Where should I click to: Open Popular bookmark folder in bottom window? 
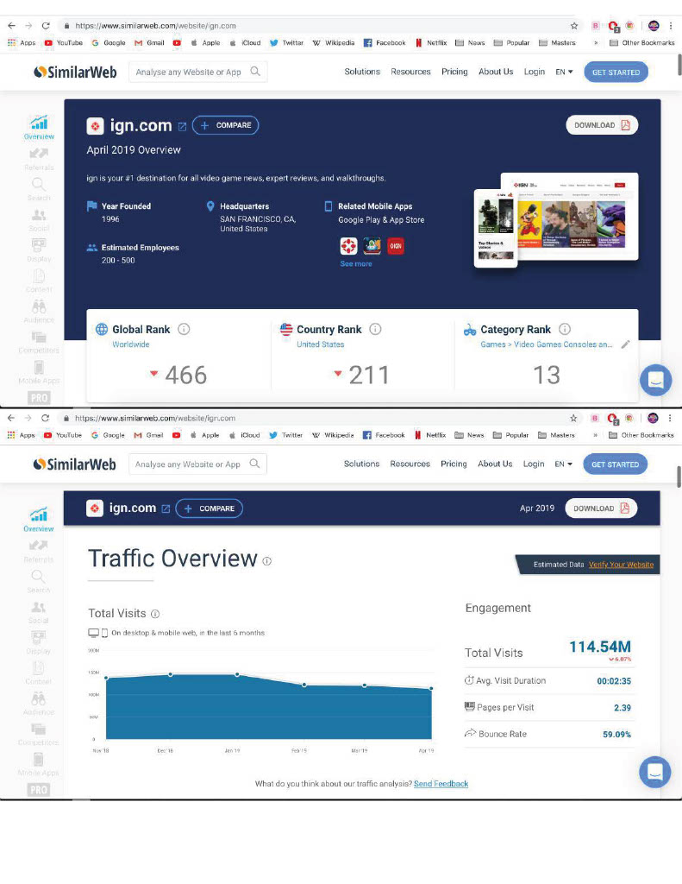coord(510,435)
